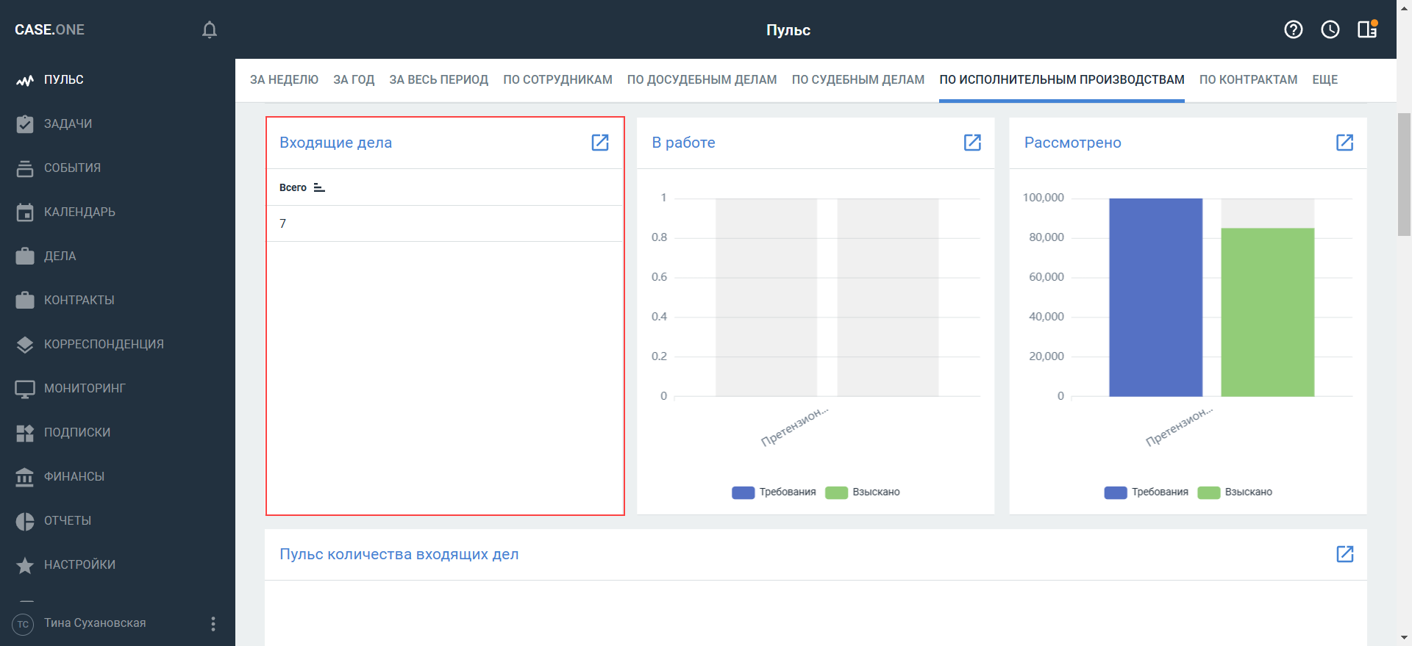Switch to По судебным делам tab
Image resolution: width=1412 pixels, height=646 pixels.
click(x=857, y=79)
